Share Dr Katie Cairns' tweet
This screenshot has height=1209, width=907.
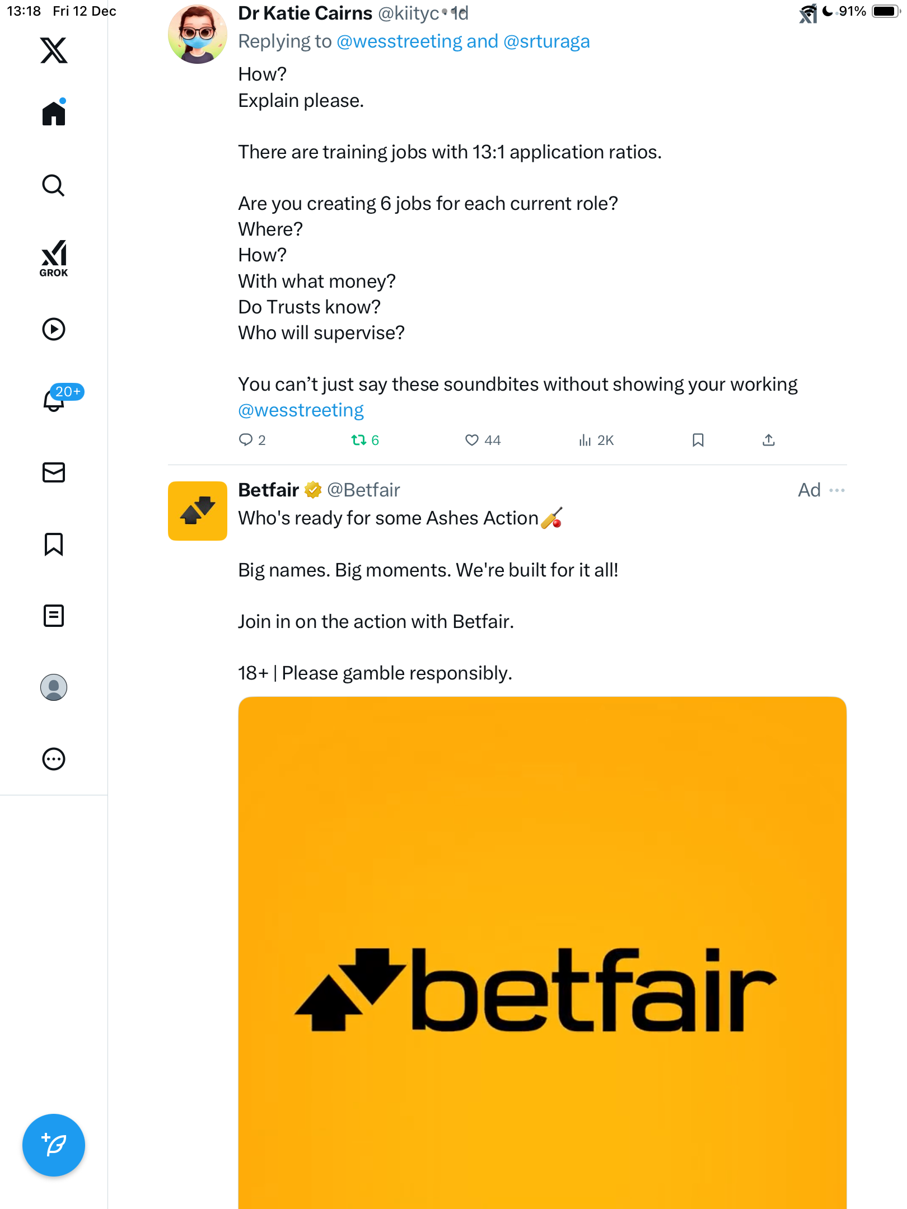769,441
